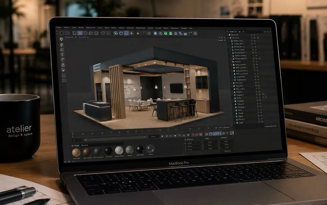This screenshot has width=327, height=205.
Task: Toggle editor visibility for Ecran object
Action: pyautogui.click(x=257, y=98)
